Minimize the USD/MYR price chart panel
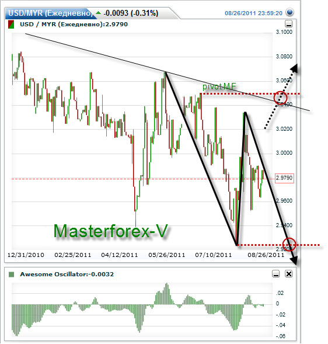This screenshot has width=328, height=344. click(289, 24)
